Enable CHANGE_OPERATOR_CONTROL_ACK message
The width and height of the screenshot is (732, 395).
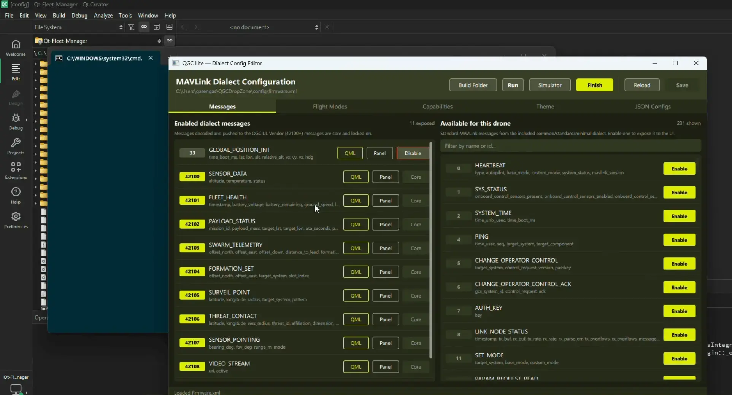679,287
